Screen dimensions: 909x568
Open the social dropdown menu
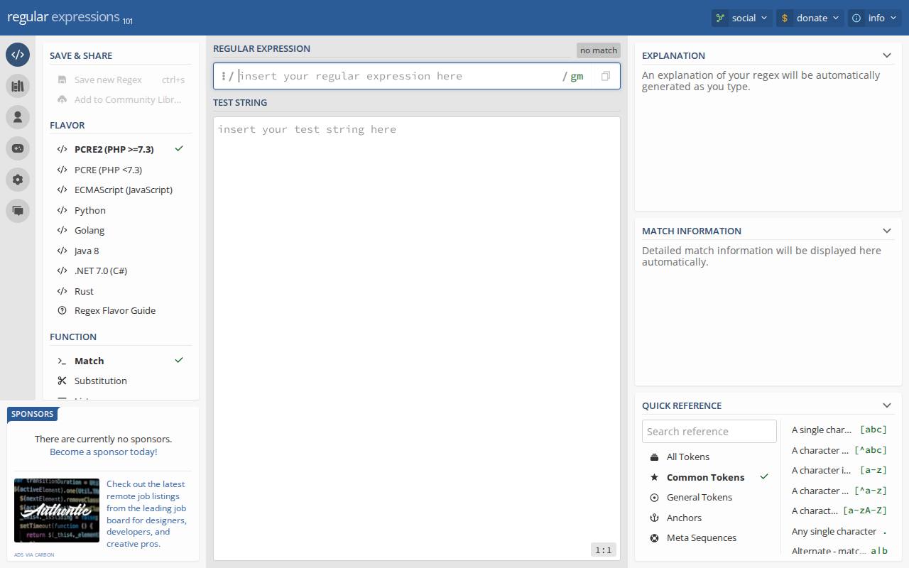click(741, 18)
